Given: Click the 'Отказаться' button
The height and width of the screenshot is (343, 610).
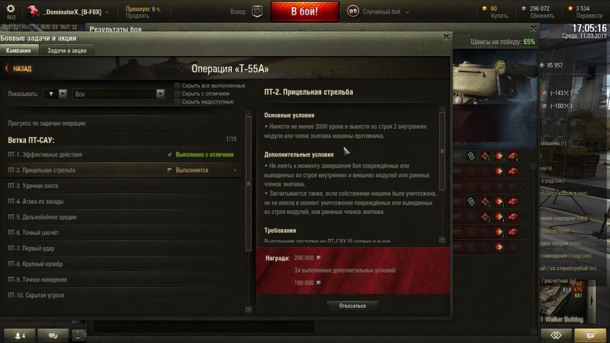Looking at the screenshot, I should [352, 305].
